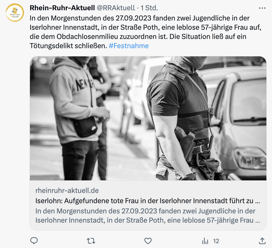
Task: Open the three-dot more options menu
Action: (262, 8)
